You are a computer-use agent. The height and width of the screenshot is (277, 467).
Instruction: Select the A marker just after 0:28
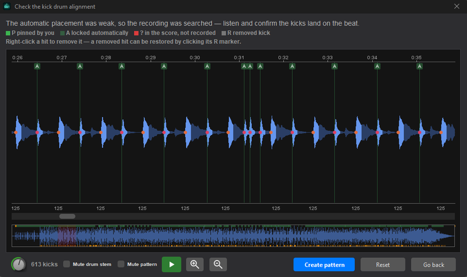[121, 66]
